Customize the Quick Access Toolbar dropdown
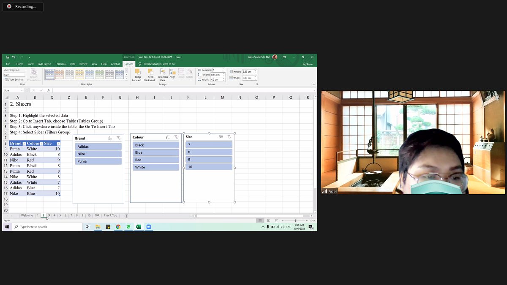 (29, 57)
